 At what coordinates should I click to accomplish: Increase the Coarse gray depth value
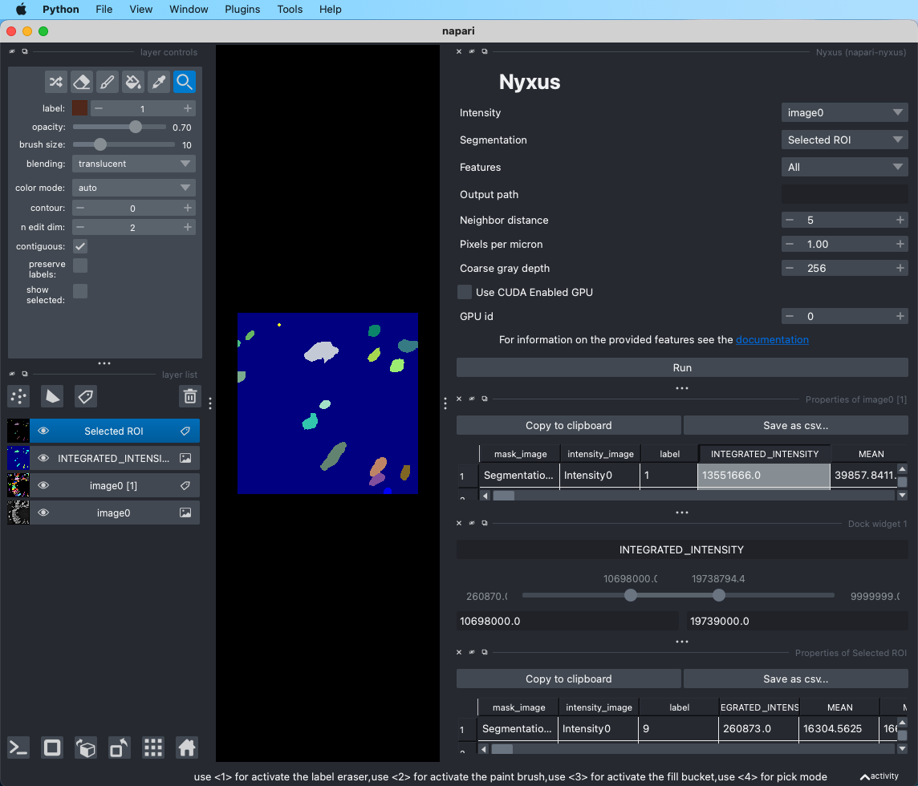click(x=900, y=268)
